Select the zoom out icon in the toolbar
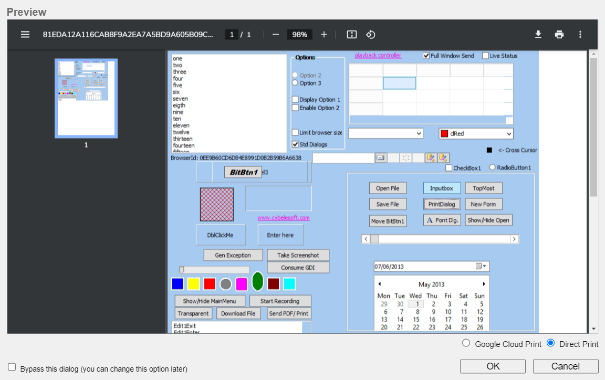Image resolution: width=605 pixels, height=380 pixels. [x=275, y=34]
